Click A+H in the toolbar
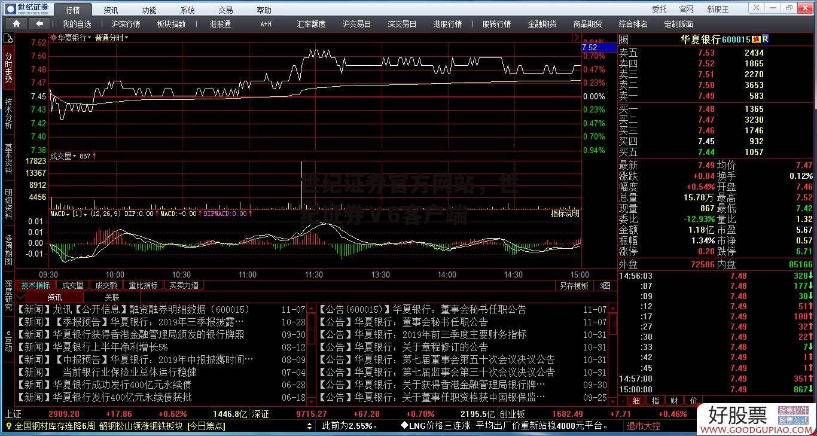The image size is (817, 436). pyautogui.click(x=266, y=24)
